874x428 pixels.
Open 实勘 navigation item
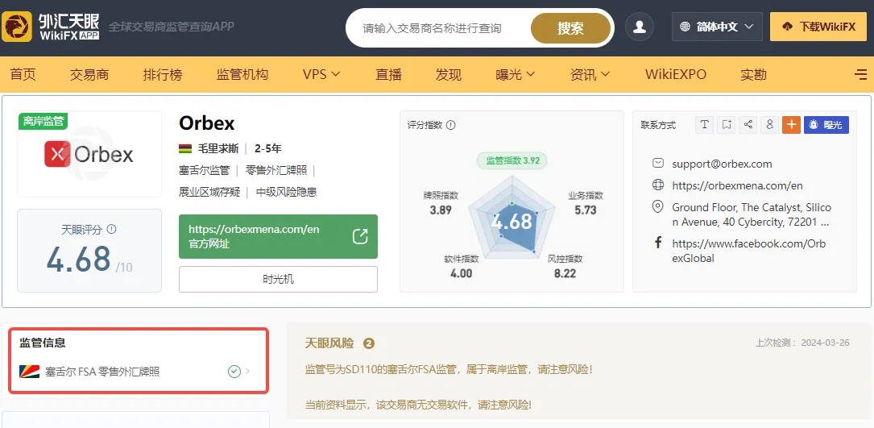click(x=754, y=74)
